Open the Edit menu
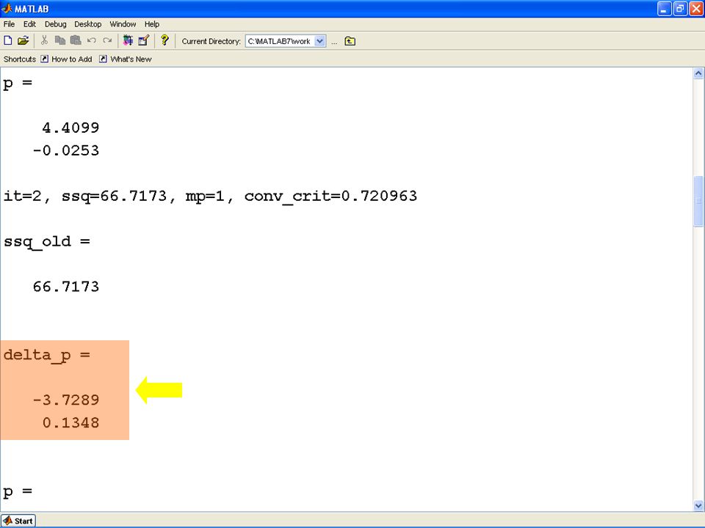705x528 pixels. pos(29,24)
